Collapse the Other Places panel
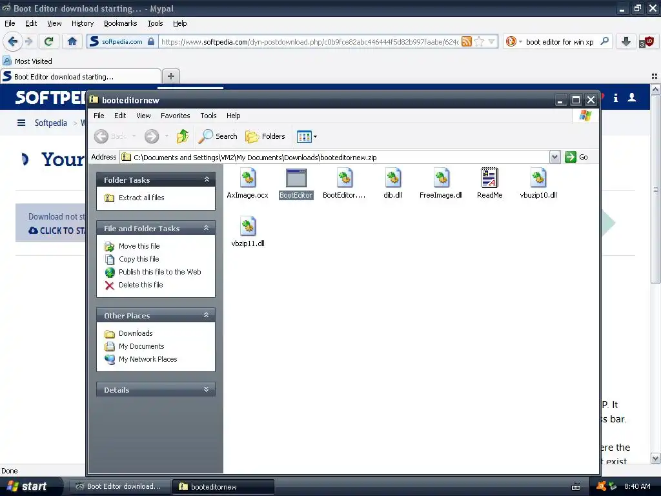This screenshot has height=496, width=661. pyautogui.click(x=207, y=315)
